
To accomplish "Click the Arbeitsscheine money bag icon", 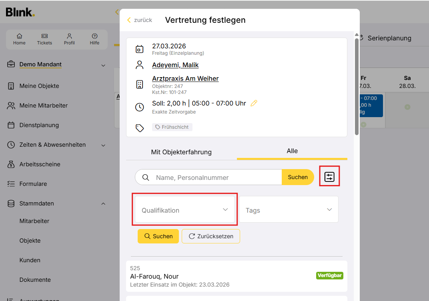I will point(11,164).
